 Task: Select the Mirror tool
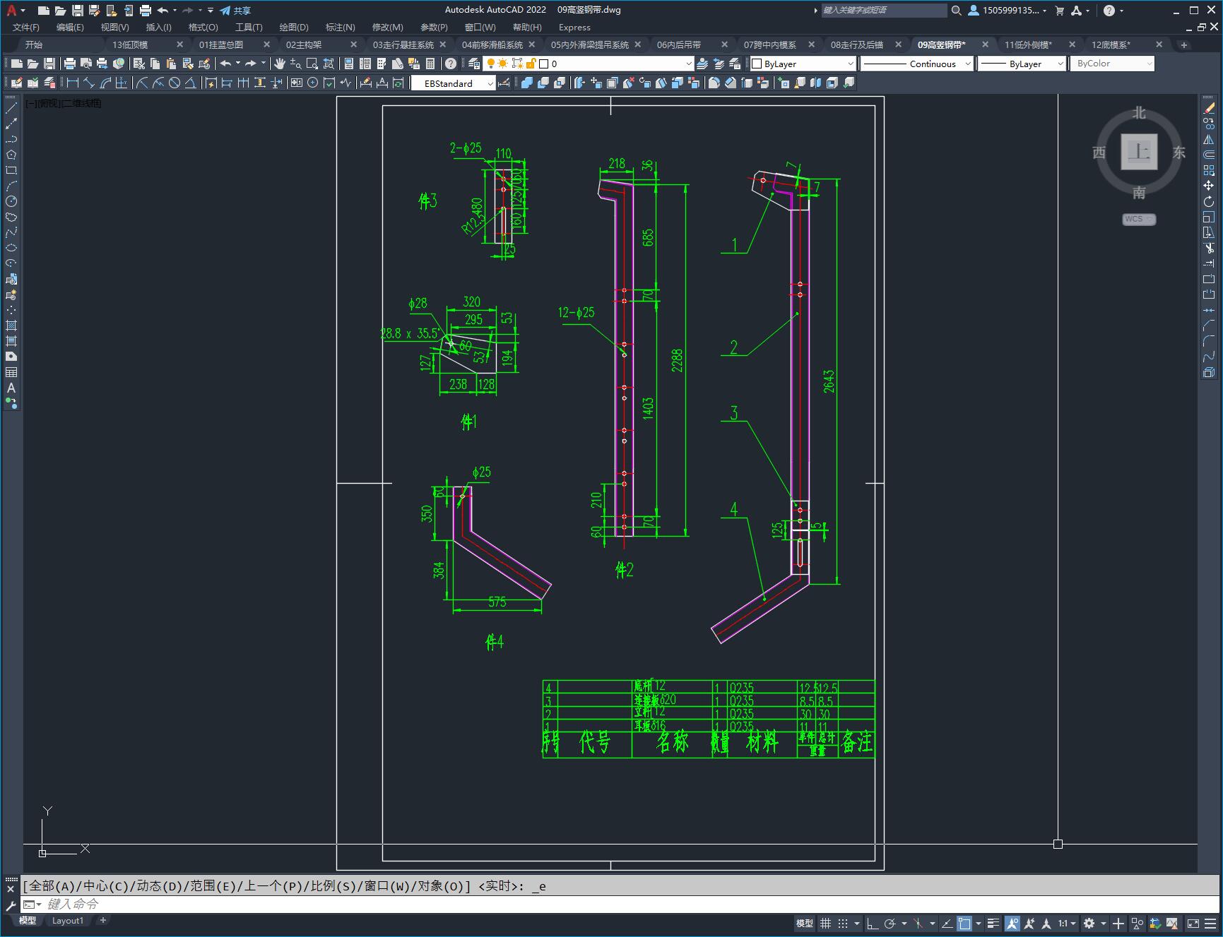[x=1209, y=139]
